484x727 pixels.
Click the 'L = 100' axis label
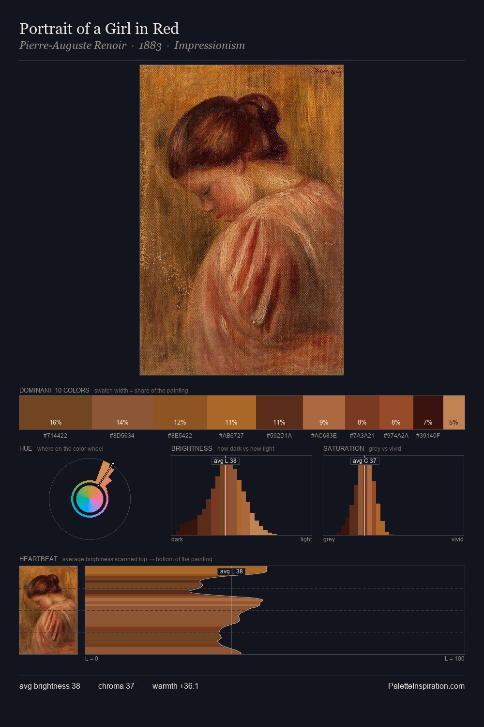pyautogui.click(x=454, y=659)
